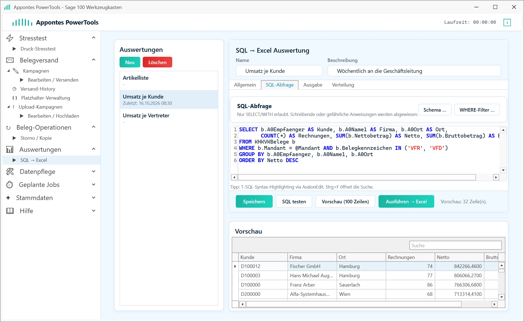Expand the Datenpflege section chevron
The width and height of the screenshot is (524, 322).
94,171
